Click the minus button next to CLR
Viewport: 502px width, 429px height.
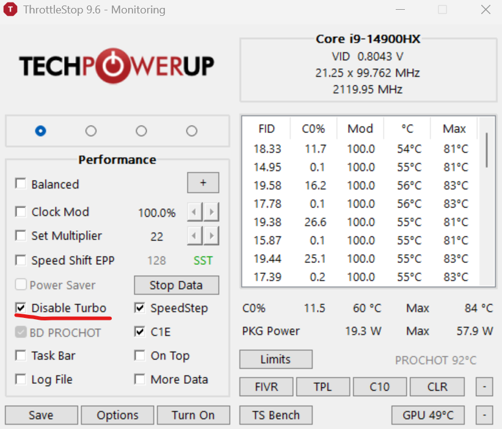(484, 387)
